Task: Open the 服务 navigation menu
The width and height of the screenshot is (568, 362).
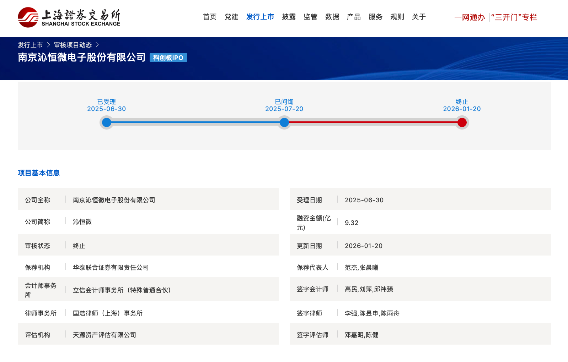Action: point(376,17)
